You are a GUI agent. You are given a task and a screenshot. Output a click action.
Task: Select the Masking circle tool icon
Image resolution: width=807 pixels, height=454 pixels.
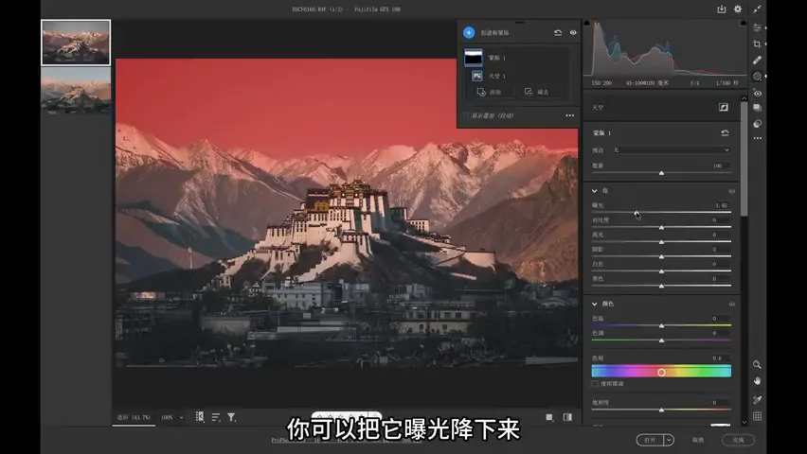(x=757, y=76)
